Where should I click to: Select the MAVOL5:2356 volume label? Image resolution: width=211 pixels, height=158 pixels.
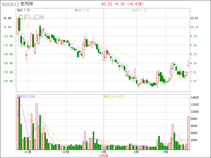pos(26,96)
